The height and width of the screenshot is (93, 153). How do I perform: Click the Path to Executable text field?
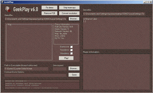tap(26, 69)
